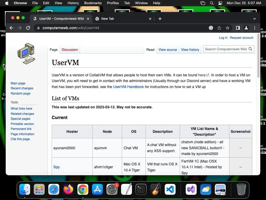This screenshot has width=266, height=200.
Task: Open the Apple menu
Action: click(7, 3)
